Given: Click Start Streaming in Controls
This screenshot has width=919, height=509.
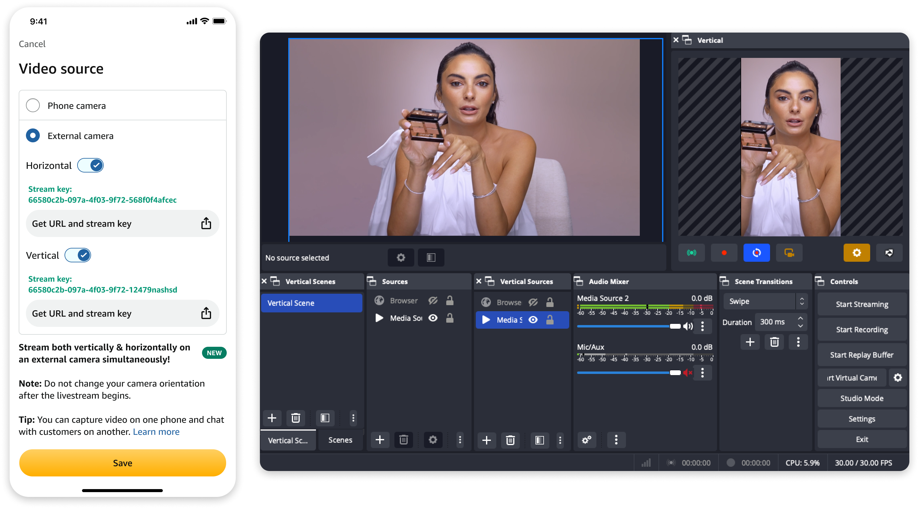Looking at the screenshot, I should 862,304.
